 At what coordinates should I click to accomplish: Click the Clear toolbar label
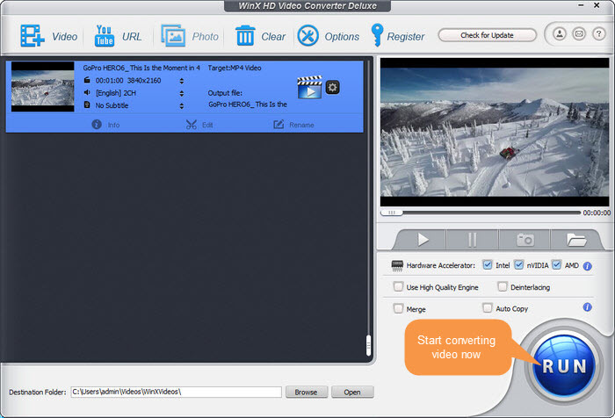pyautogui.click(x=273, y=37)
